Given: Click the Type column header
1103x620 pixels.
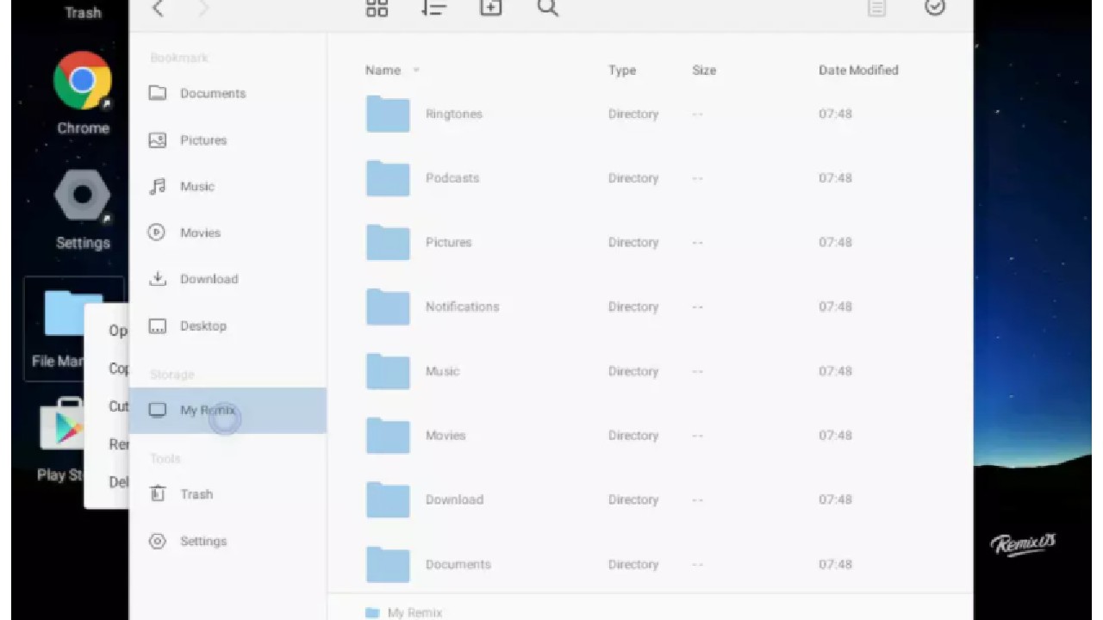Looking at the screenshot, I should pyautogui.click(x=622, y=71).
